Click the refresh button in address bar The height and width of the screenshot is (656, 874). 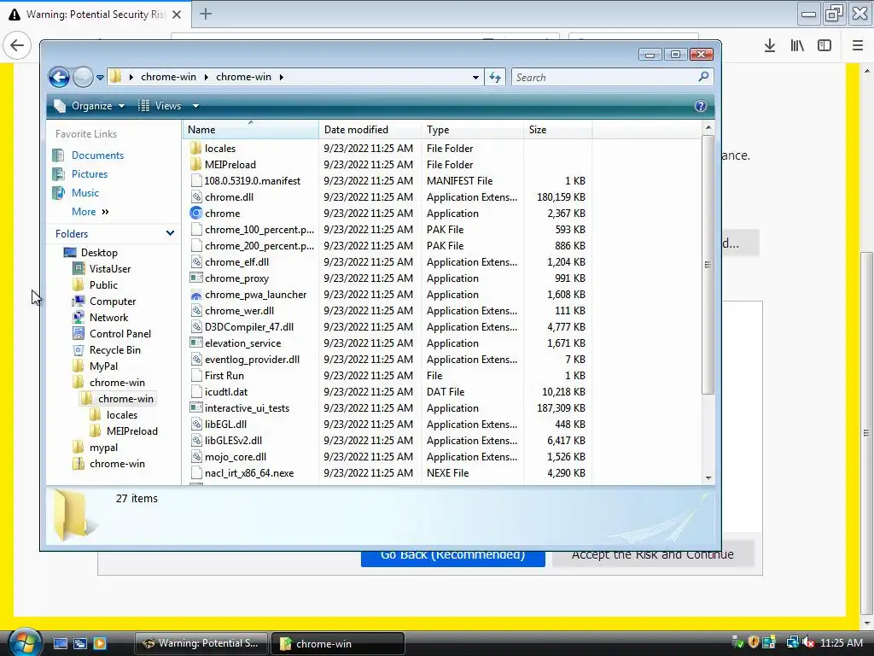495,78
